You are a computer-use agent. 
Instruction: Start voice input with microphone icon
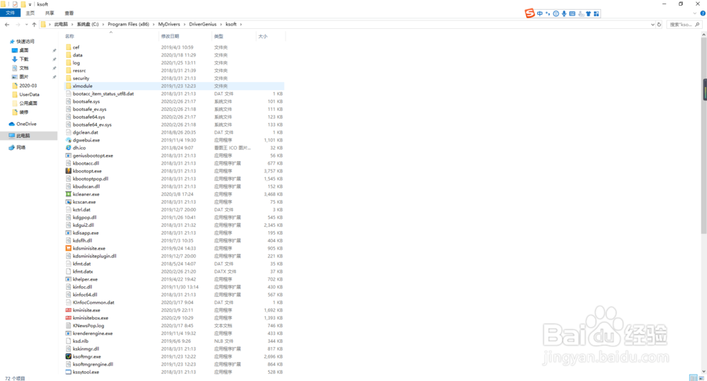point(564,13)
